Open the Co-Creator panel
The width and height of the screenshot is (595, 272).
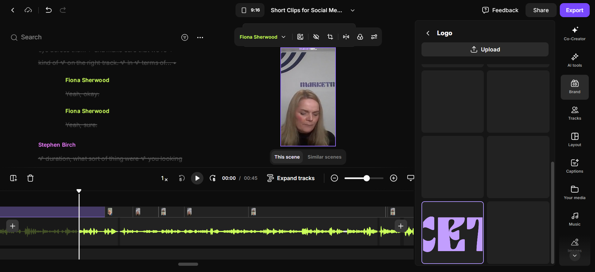coord(574,34)
